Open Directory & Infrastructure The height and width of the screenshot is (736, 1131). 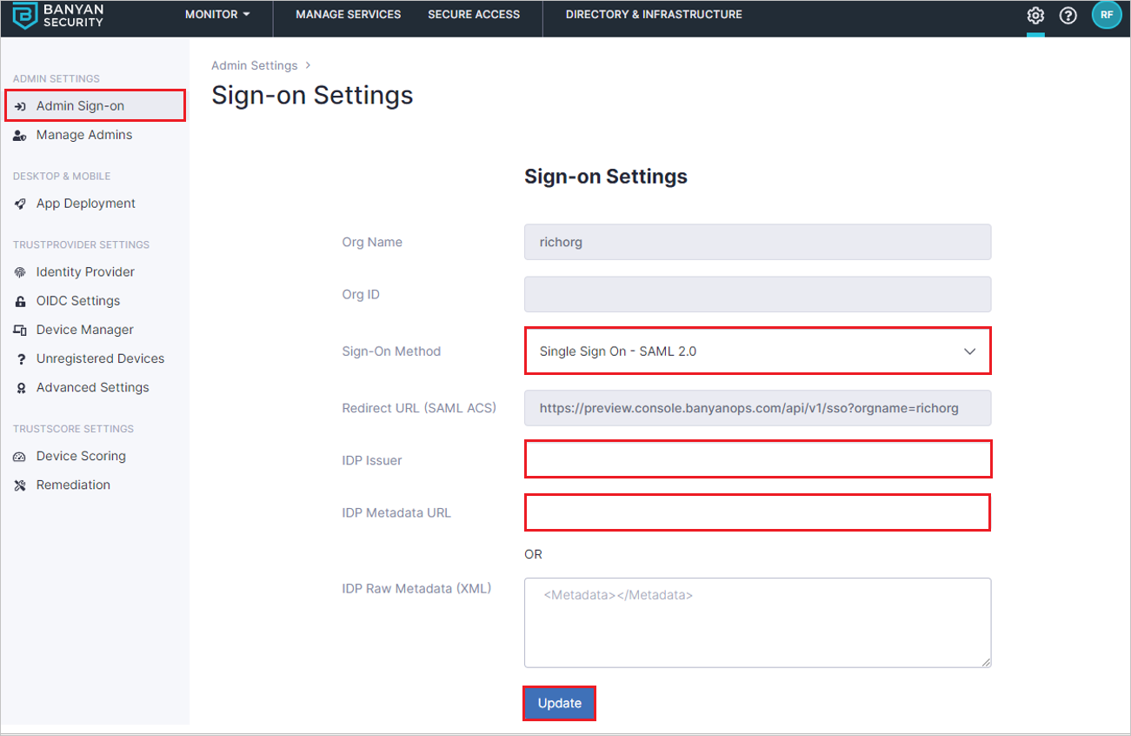[x=653, y=14]
